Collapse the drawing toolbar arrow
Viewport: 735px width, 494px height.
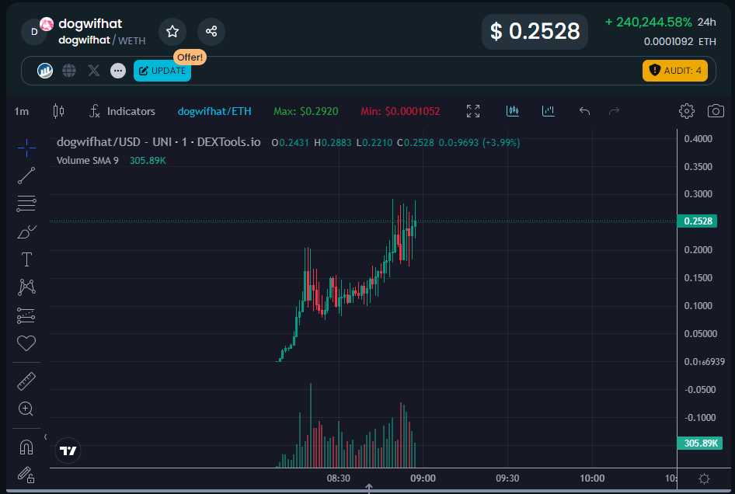[x=45, y=437]
